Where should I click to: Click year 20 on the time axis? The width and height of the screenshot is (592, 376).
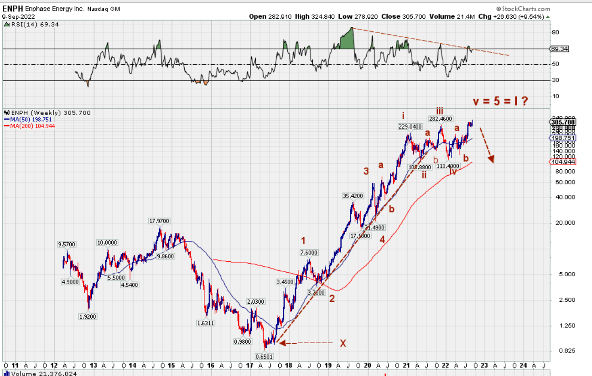[x=368, y=366]
